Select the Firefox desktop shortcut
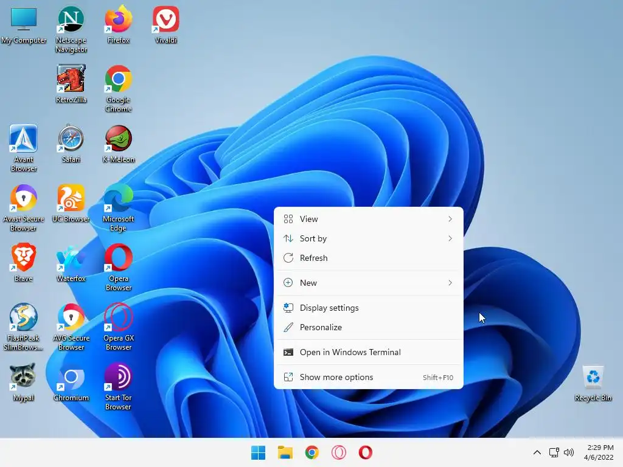623x467 pixels. point(119,25)
